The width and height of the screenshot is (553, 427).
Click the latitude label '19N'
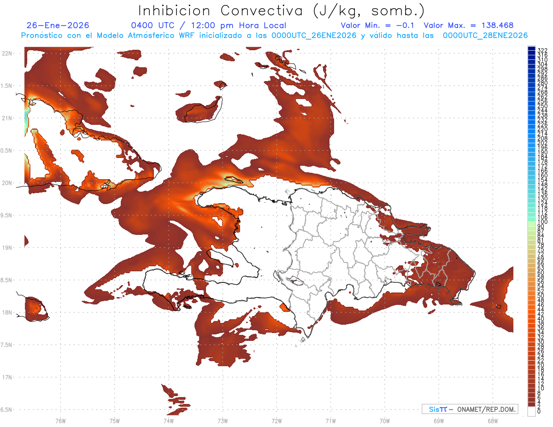(6, 247)
